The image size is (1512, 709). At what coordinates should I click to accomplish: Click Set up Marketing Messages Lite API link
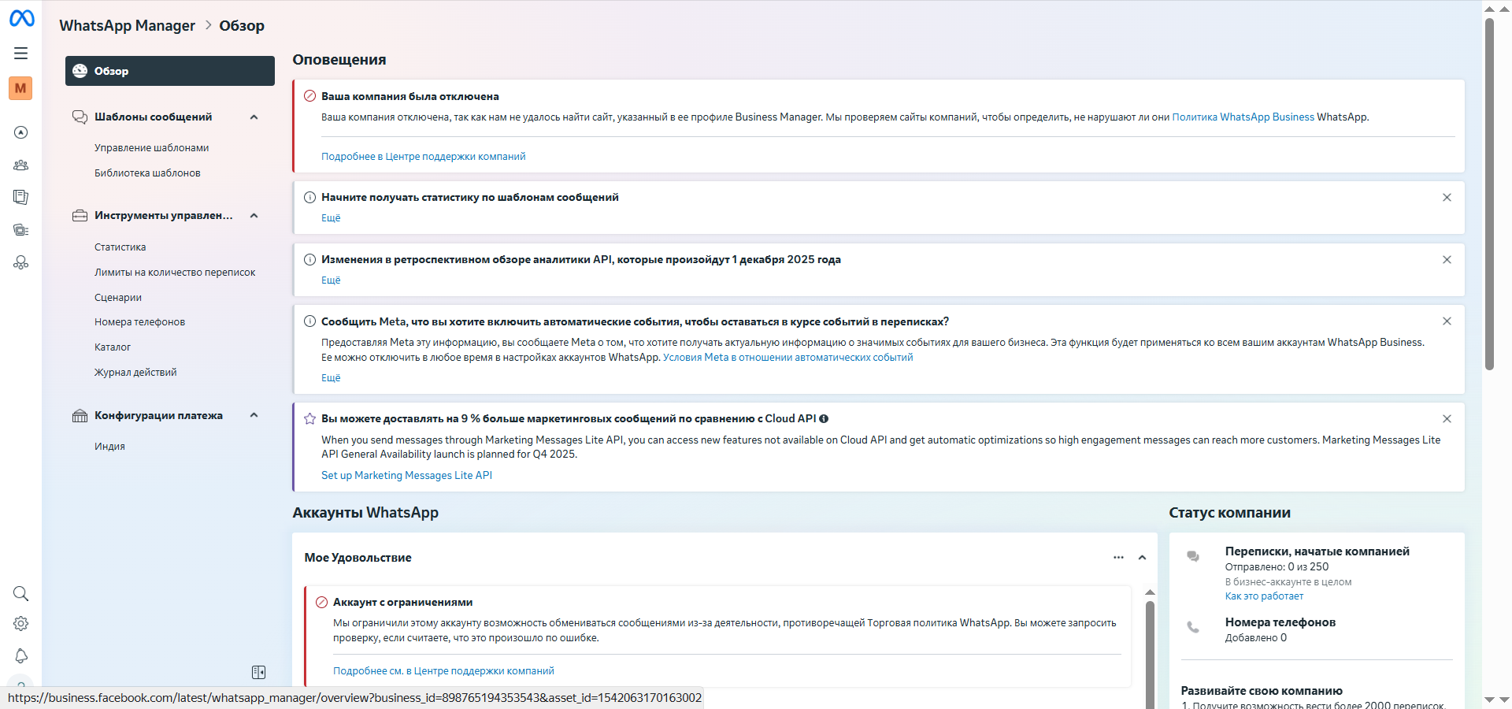(406, 476)
